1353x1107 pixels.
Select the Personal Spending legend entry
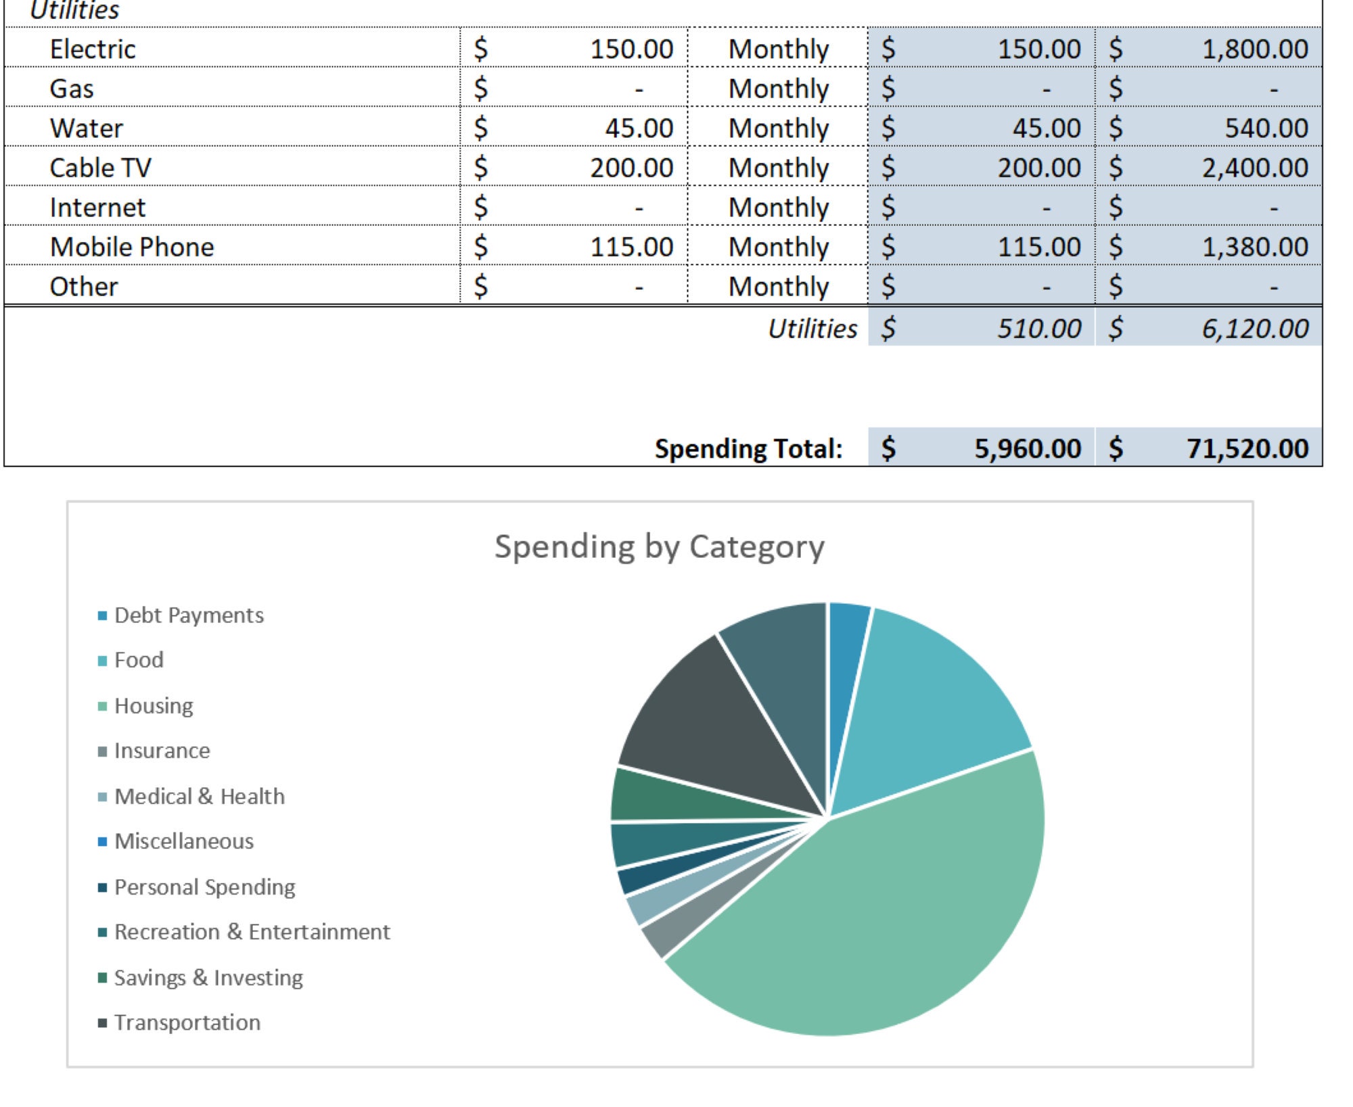tap(203, 887)
